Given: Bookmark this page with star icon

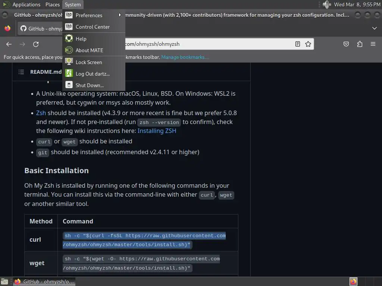Looking at the screenshot, I should coord(308,44).
